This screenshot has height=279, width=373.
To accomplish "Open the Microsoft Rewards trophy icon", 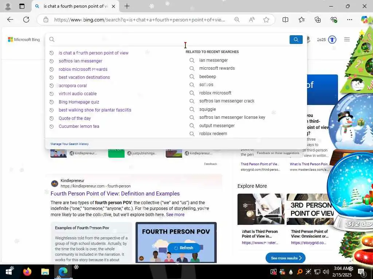I will point(332,40).
